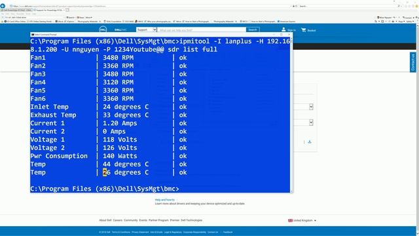Viewport: 419px width, 236px height.
Task: Open the Privacy Statement footer link
Action: pyautogui.click(x=140, y=232)
